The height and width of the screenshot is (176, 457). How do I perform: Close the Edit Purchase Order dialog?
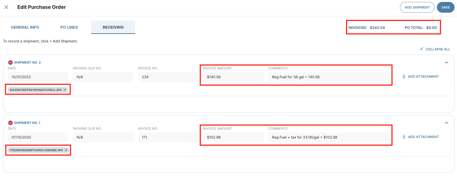tap(6, 7)
